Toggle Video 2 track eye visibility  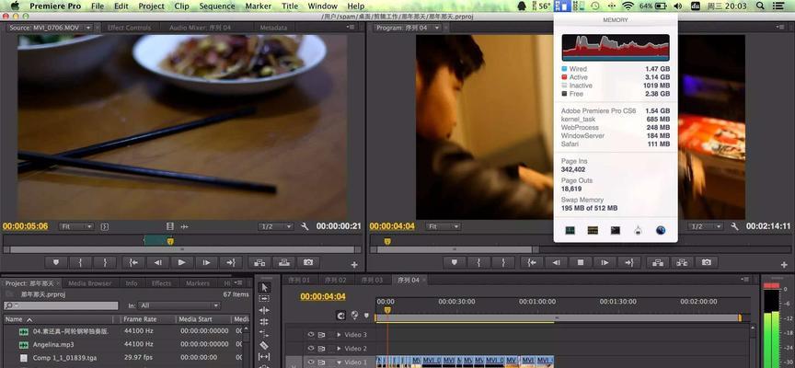point(311,349)
